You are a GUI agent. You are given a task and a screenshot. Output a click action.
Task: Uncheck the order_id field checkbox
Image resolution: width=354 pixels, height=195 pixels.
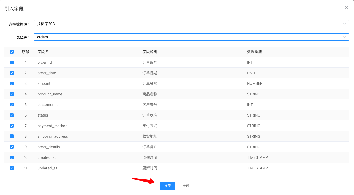(x=12, y=62)
